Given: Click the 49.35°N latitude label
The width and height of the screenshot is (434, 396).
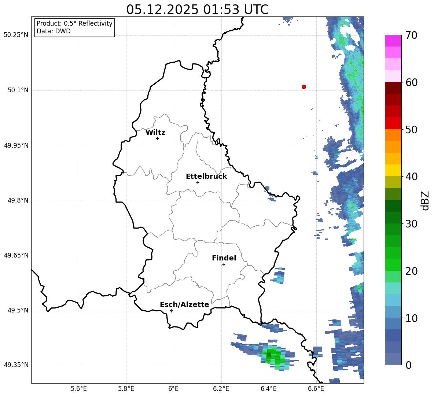Looking at the screenshot, I should (x=16, y=365).
